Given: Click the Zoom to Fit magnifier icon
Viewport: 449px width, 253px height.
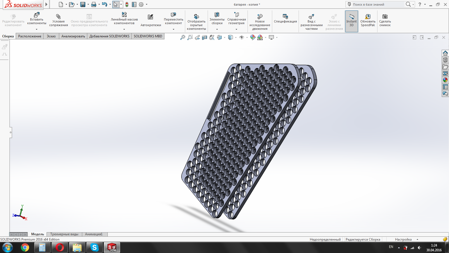Looking at the screenshot, I should [183, 37].
